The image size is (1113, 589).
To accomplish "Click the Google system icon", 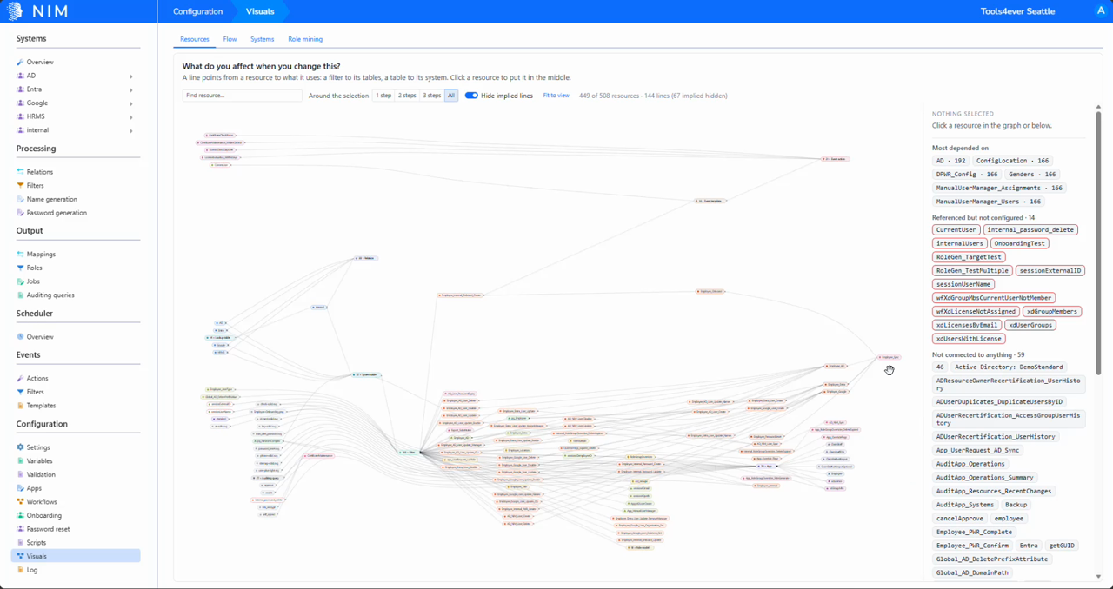I will (x=20, y=103).
